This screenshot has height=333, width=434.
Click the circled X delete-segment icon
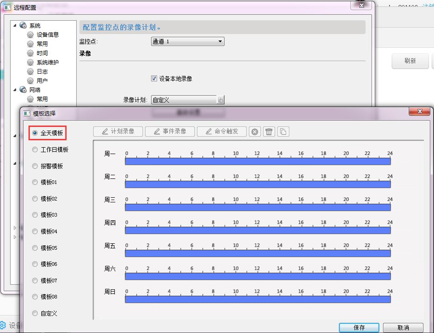pyautogui.click(x=254, y=132)
